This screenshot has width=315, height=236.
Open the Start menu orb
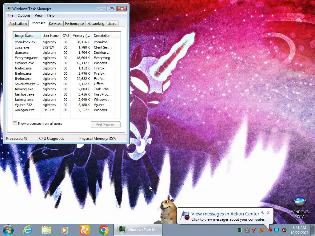8,230
